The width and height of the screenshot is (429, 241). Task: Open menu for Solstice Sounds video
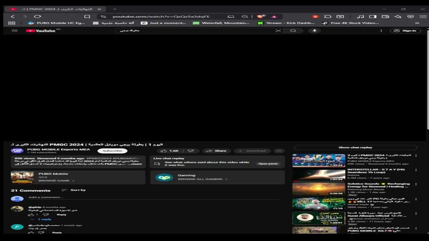pyautogui.click(x=416, y=184)
